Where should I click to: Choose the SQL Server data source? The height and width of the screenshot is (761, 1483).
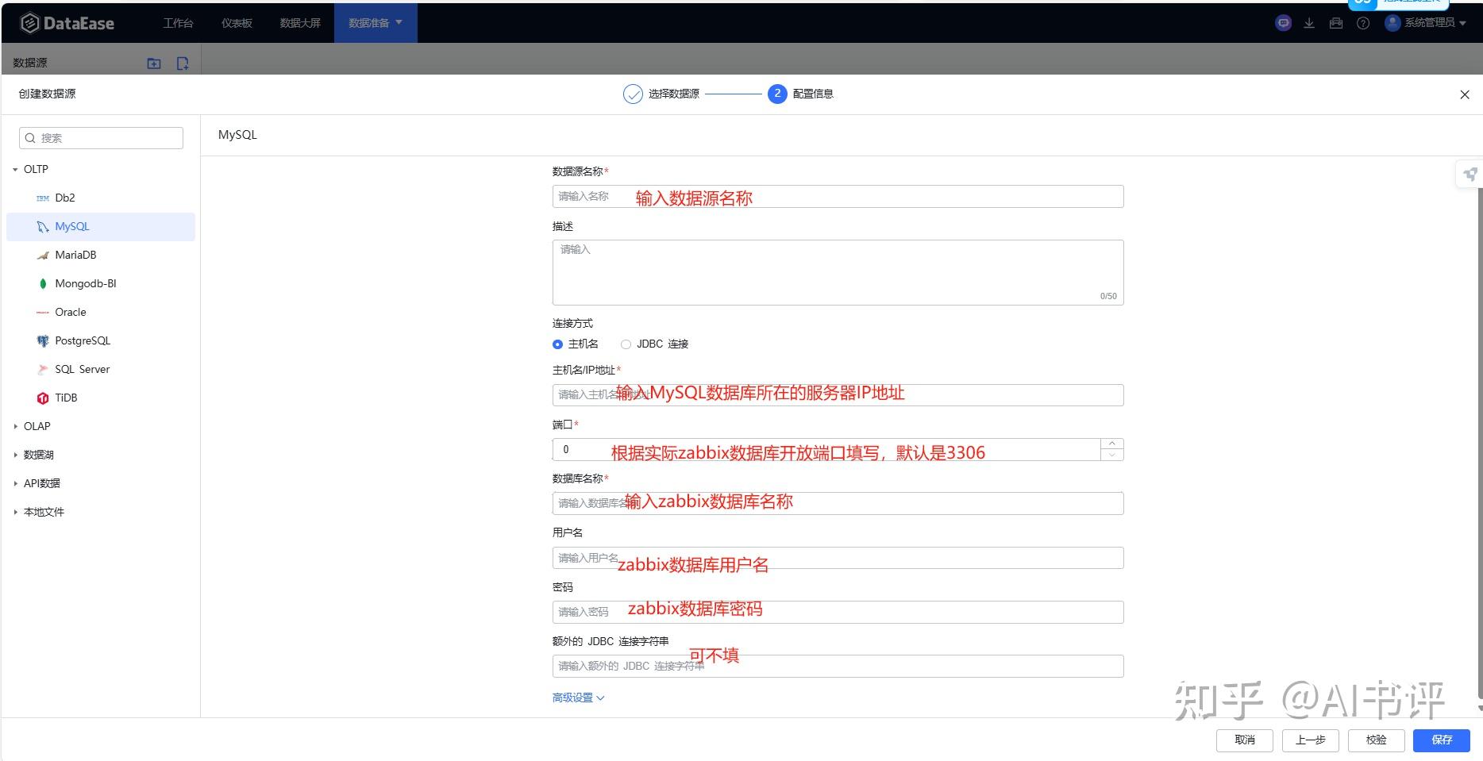pos(82,369)
